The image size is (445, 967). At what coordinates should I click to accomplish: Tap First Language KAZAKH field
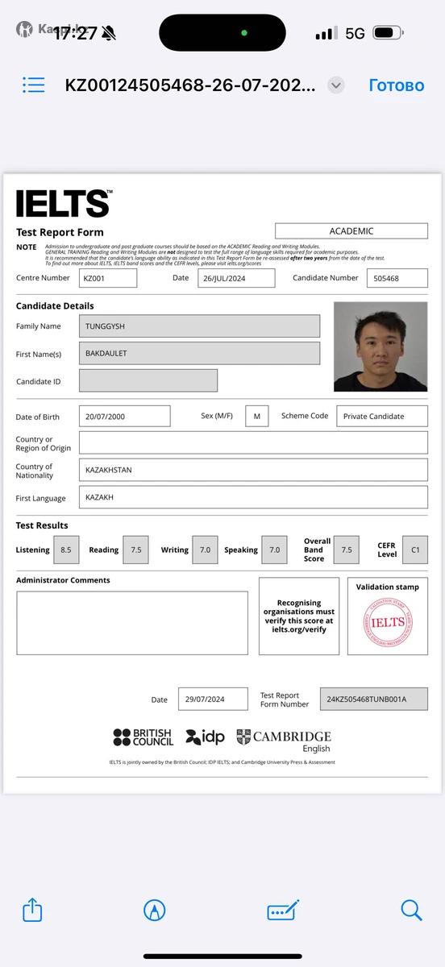253,497
